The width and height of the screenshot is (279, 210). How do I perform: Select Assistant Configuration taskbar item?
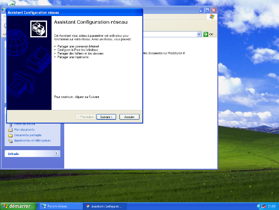click(104, 206)
